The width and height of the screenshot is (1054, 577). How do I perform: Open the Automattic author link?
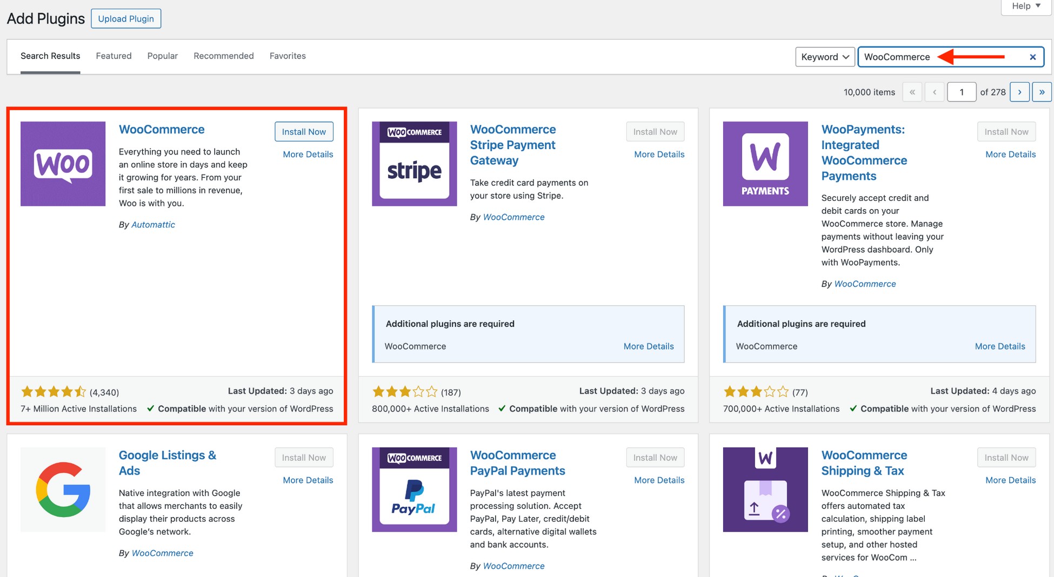153,224
